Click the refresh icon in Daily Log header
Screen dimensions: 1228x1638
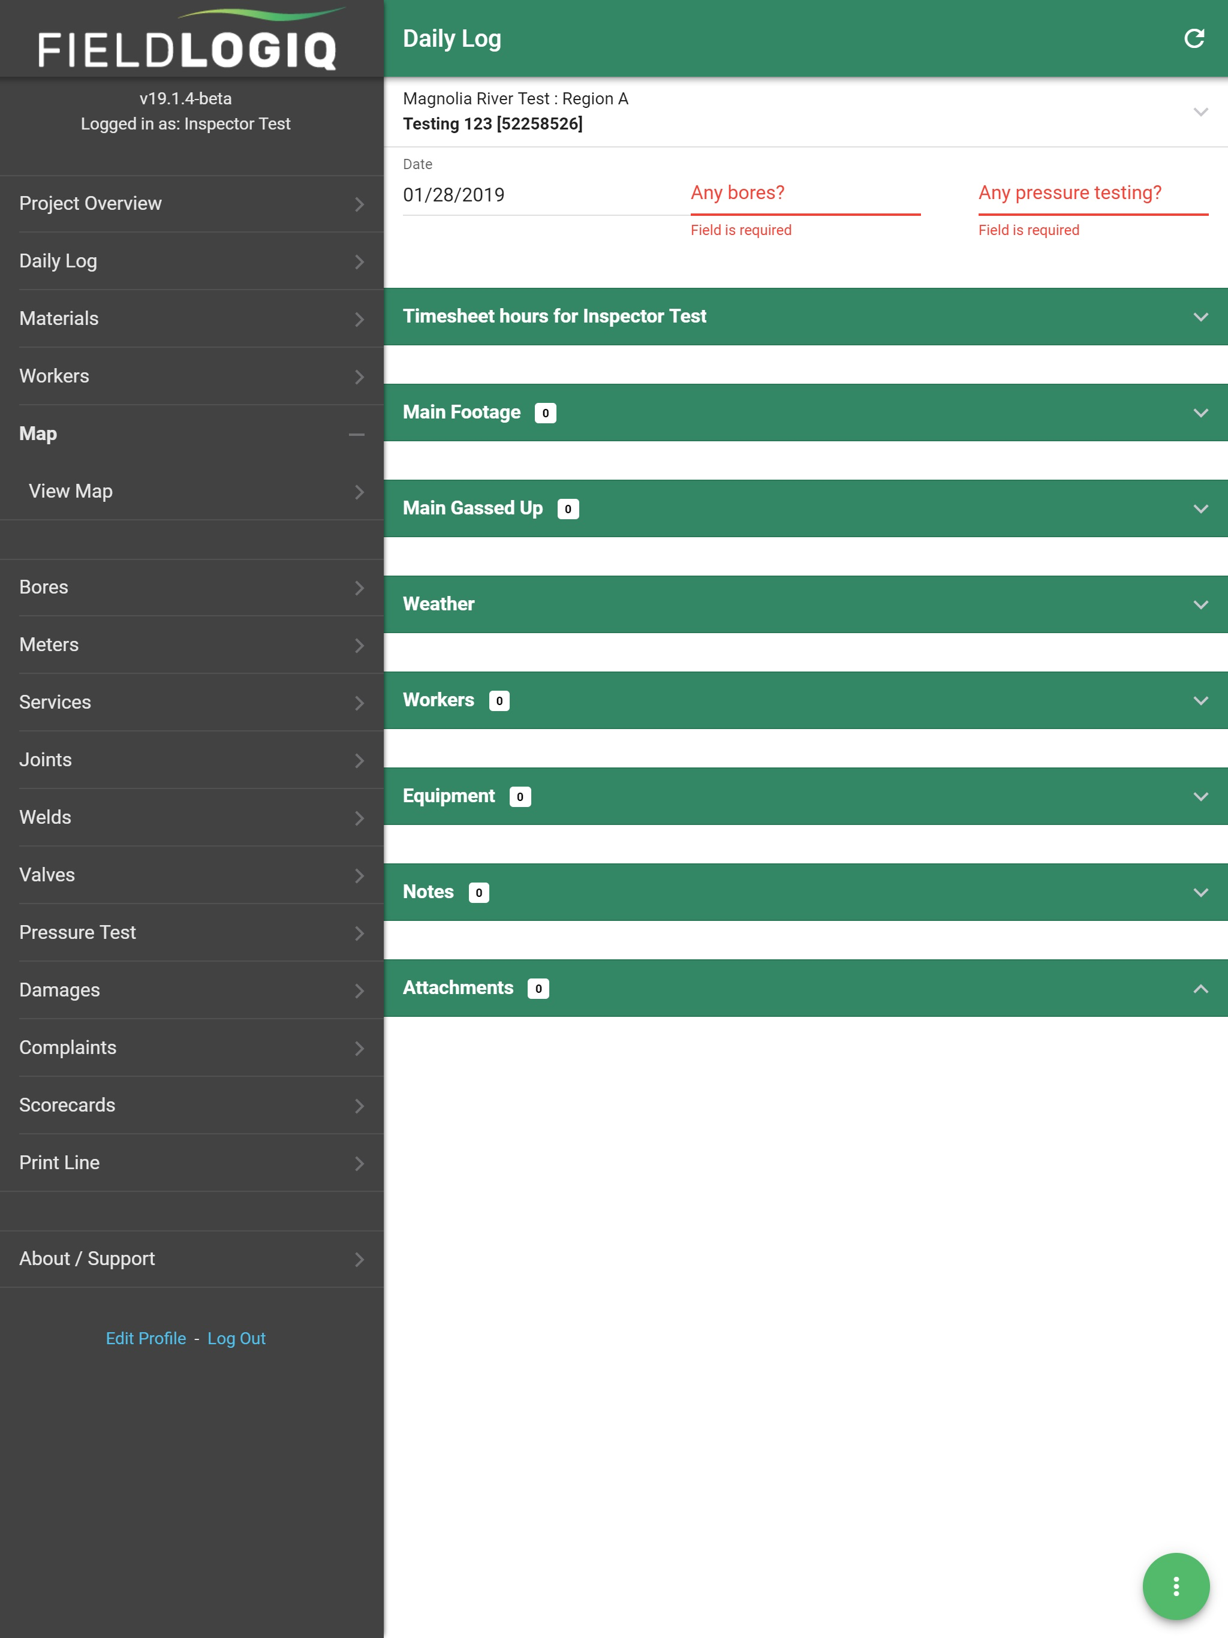pos(1194,38)
